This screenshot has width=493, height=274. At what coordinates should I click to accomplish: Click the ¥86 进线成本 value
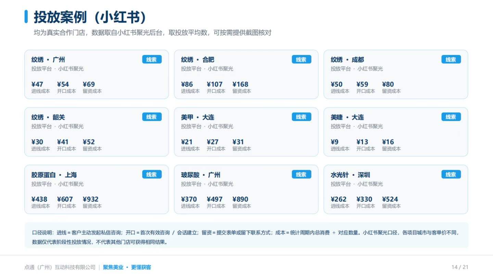[x=187, y=84]
